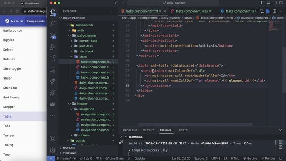
Task: Toggle the secondary side bar layout icon
Action: click(275, 3)
